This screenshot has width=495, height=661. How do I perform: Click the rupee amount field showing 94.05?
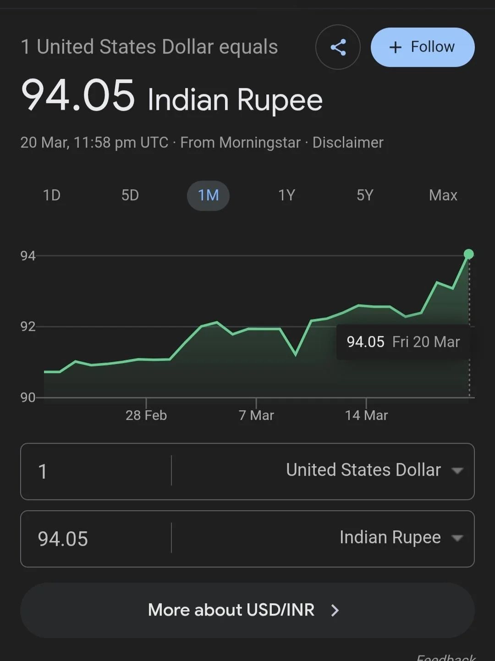point(96,539)
